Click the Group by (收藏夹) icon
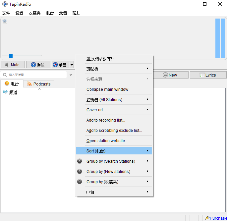The image size is (227, 221). (80, 182)
